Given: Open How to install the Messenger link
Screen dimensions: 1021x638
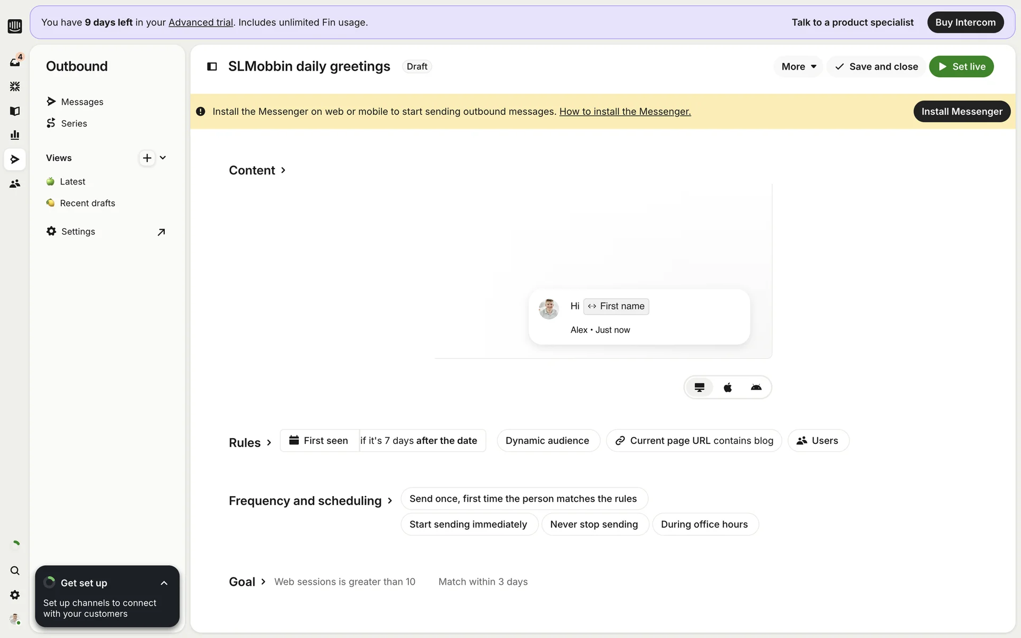Looking at the screenshot, I should click(x=625, y=112).
